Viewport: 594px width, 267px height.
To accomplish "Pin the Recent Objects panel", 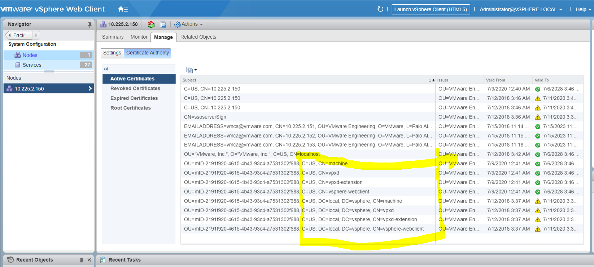I will (82, 260).
